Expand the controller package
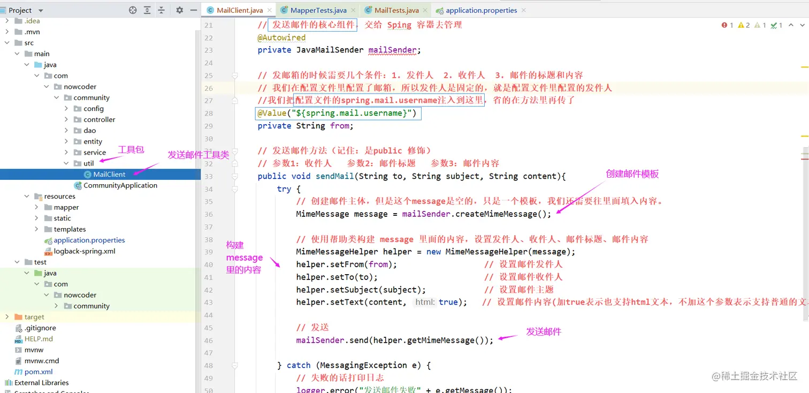Image resolution: width=809 pixels, height=393 pixels. click(66, 119)
